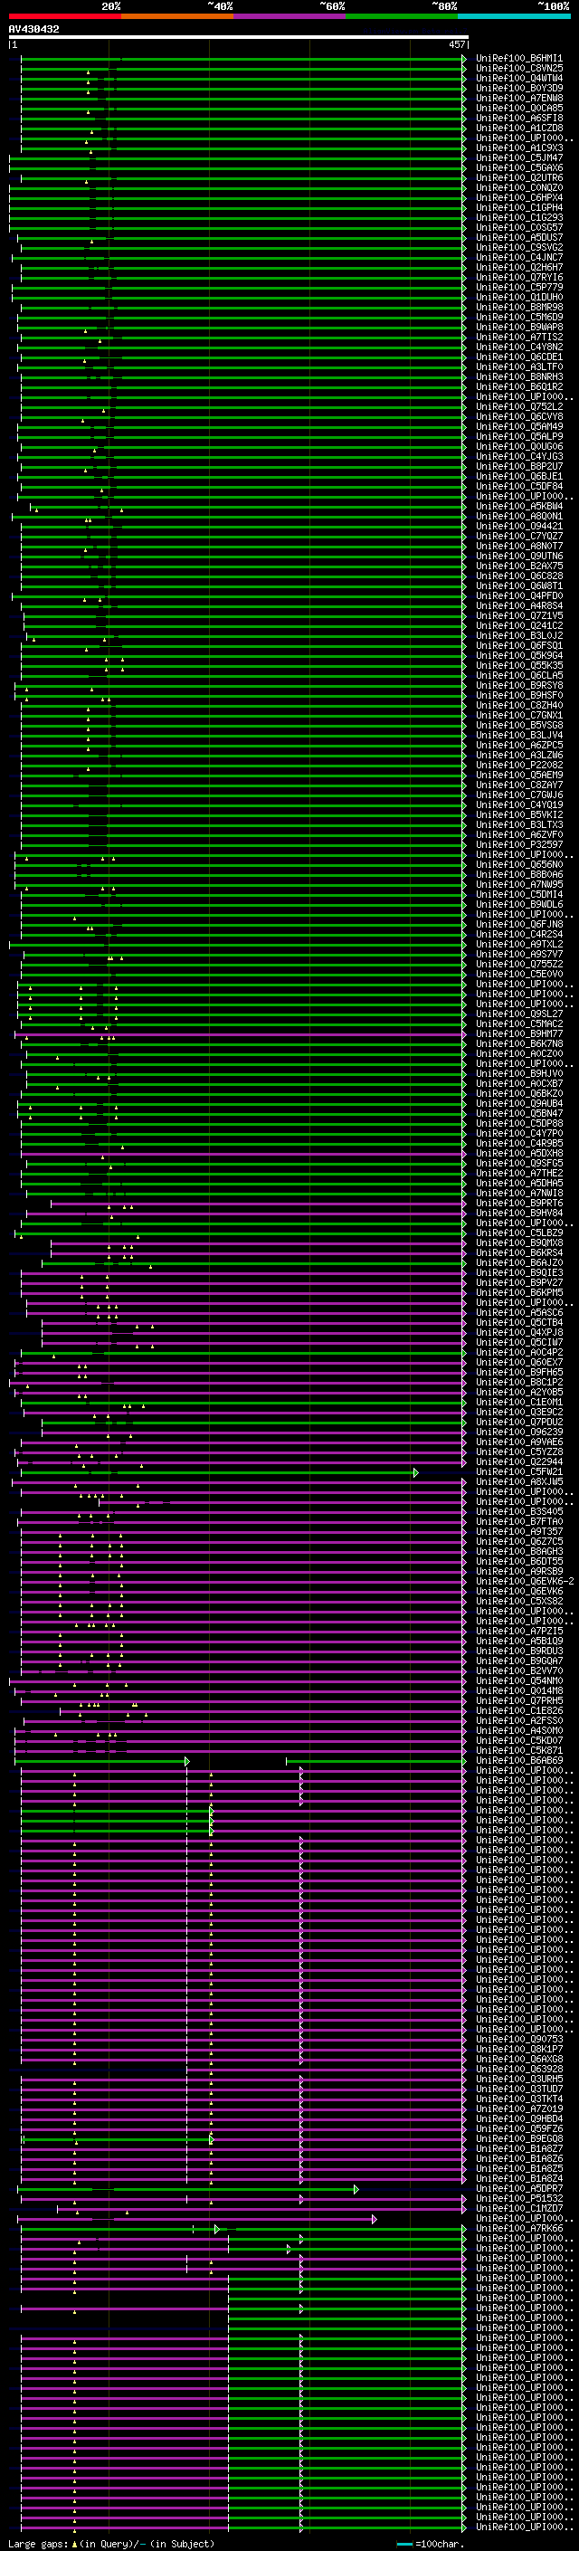Click label UniRef100_B1A8Z4

(519, 2177)
